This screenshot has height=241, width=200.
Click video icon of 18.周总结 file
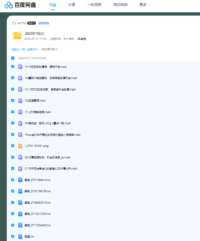(x=20, y=123)
